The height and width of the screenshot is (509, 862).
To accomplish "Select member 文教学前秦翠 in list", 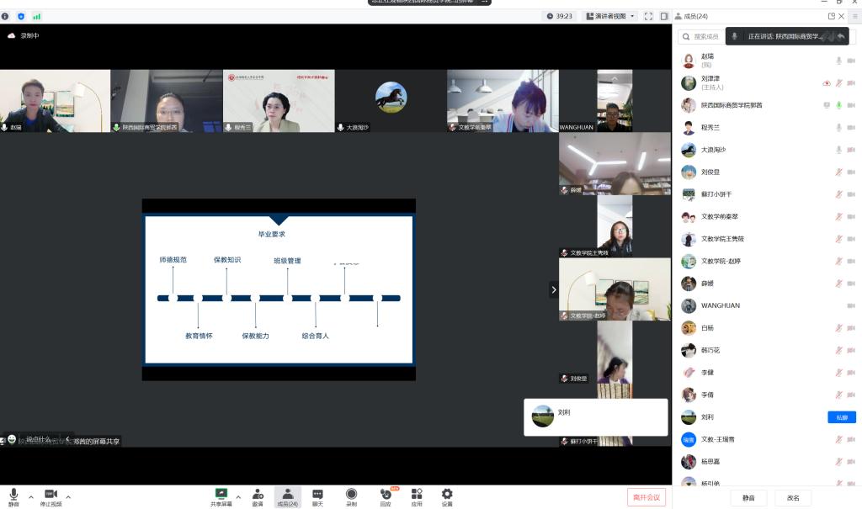I will (767, 216).
